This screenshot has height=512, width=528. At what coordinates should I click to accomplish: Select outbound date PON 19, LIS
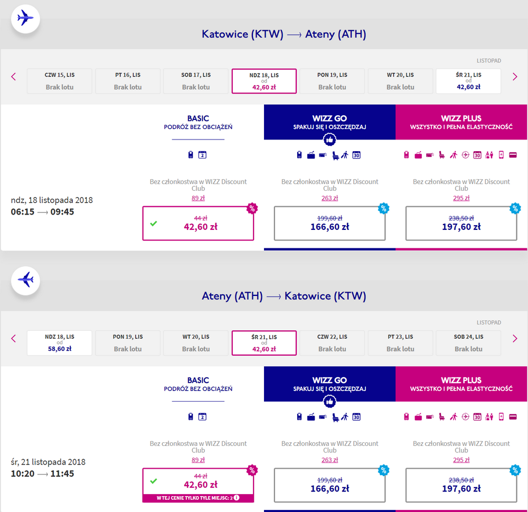pos(332,81)
